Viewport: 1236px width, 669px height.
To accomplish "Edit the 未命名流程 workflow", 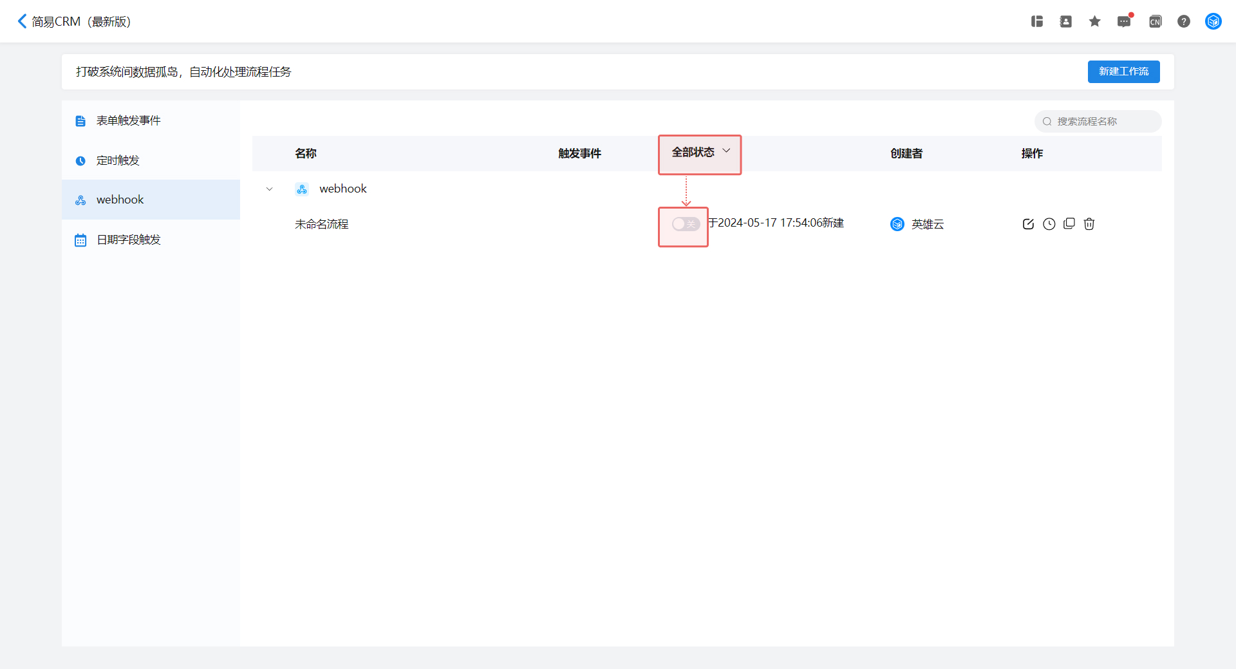I will click(x=1028, y=224).
